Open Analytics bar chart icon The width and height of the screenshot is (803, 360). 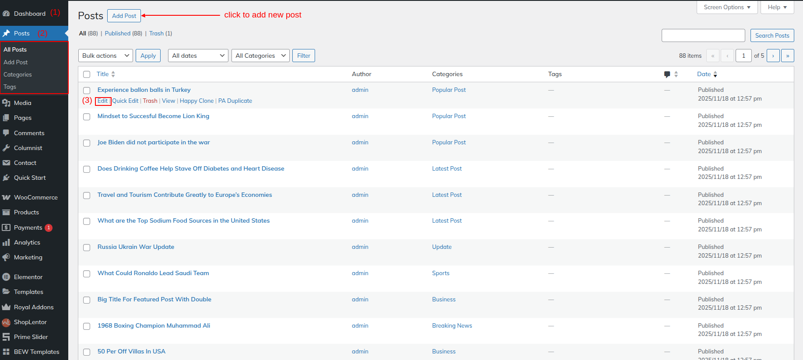[x=6, y=242]
